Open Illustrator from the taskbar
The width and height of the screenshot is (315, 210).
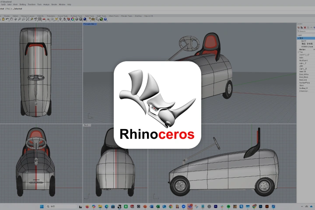pos(267,206)
